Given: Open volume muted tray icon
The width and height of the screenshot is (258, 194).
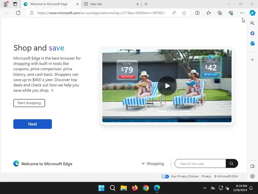Looking at the screenshot, I should 227,188.
